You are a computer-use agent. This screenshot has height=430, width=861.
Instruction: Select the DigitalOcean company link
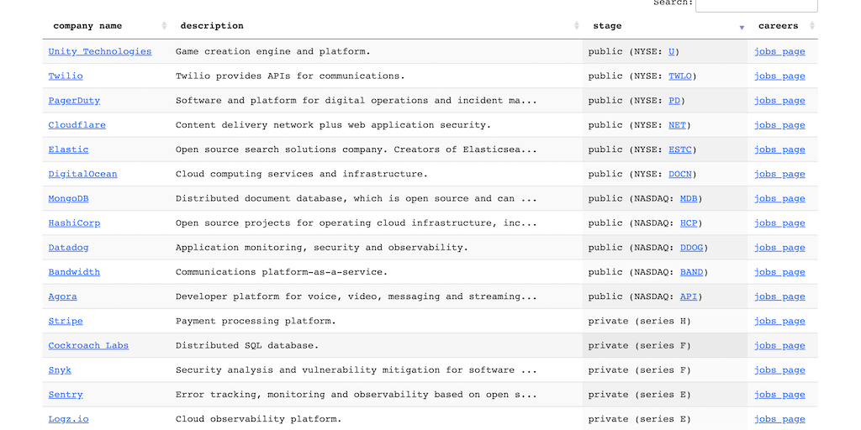[82, 174]
